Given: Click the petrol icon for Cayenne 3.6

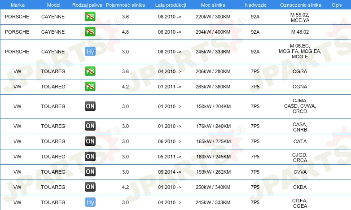Looking at the screenshot, I should (x=90, y=16).
